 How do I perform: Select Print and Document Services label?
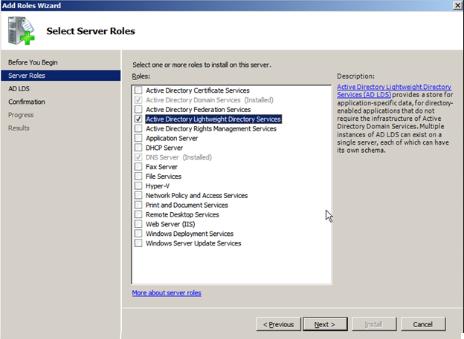click(187, 205)
